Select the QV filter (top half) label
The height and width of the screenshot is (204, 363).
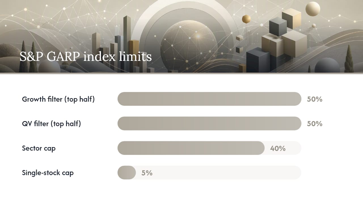point(51,124)
